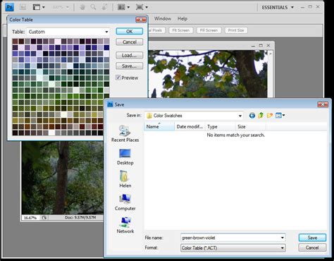
Task: Expand the File name dropdown arrow
Action: click(x=283, y=238)
